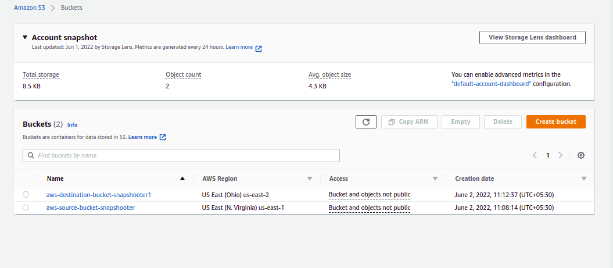Click the refresh buckets icon button

pyautogui.click(x=366, y=122)
